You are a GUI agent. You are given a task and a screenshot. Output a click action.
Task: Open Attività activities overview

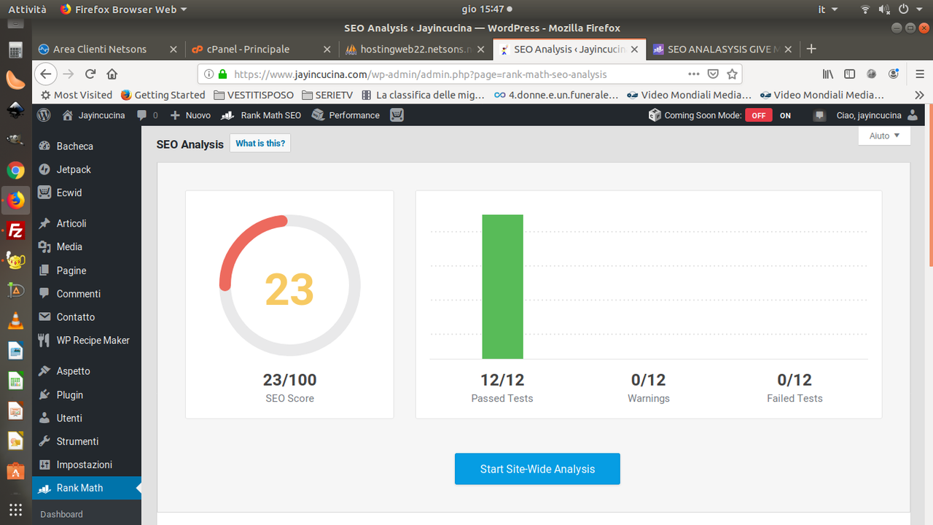click(27, 9)
